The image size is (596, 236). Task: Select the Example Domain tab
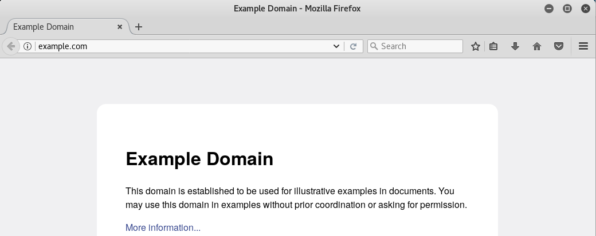(57, 27)
